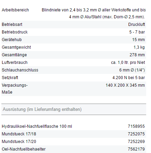Click the Betriebsdruck value 5 - 7 bar
The image size is (151, 153).
point(137,32)
